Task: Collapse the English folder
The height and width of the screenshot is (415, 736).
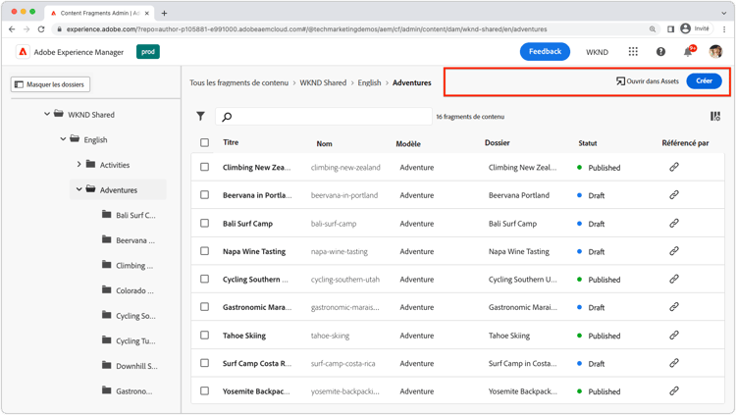Action: click(x=63, y=139)
